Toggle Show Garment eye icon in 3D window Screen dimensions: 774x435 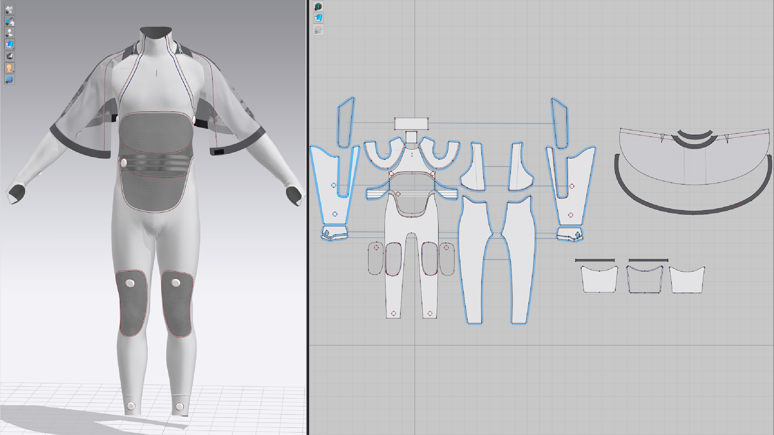9,9
